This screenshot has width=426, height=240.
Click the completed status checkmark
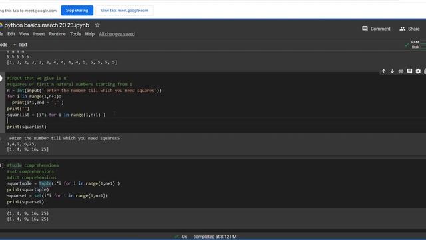pyautogui.click(x=176, y=237)
